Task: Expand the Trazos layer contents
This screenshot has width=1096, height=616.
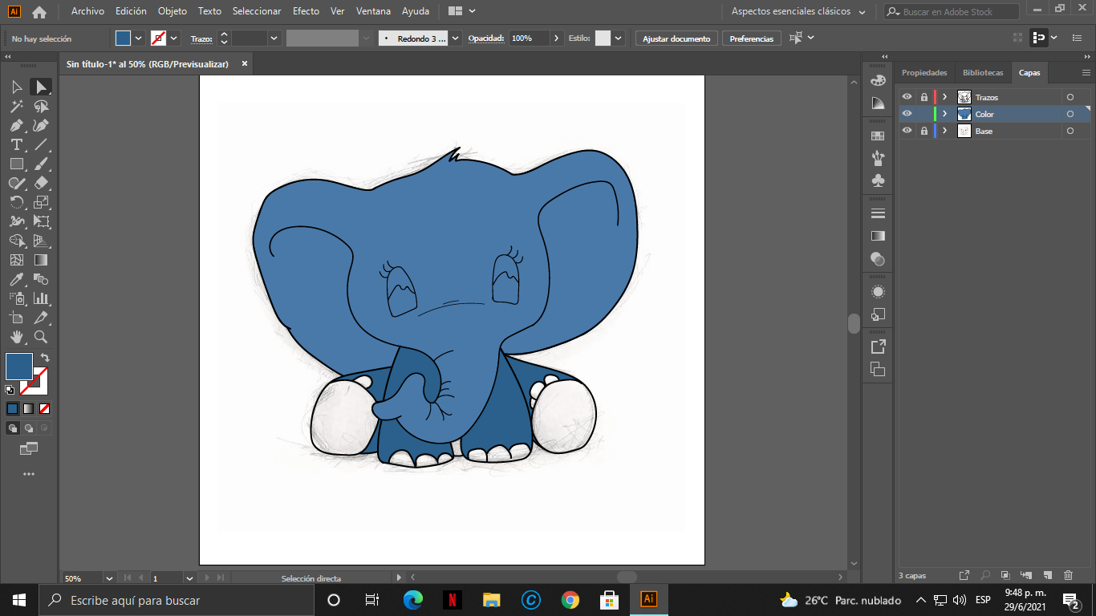Action: pos(945,97)
